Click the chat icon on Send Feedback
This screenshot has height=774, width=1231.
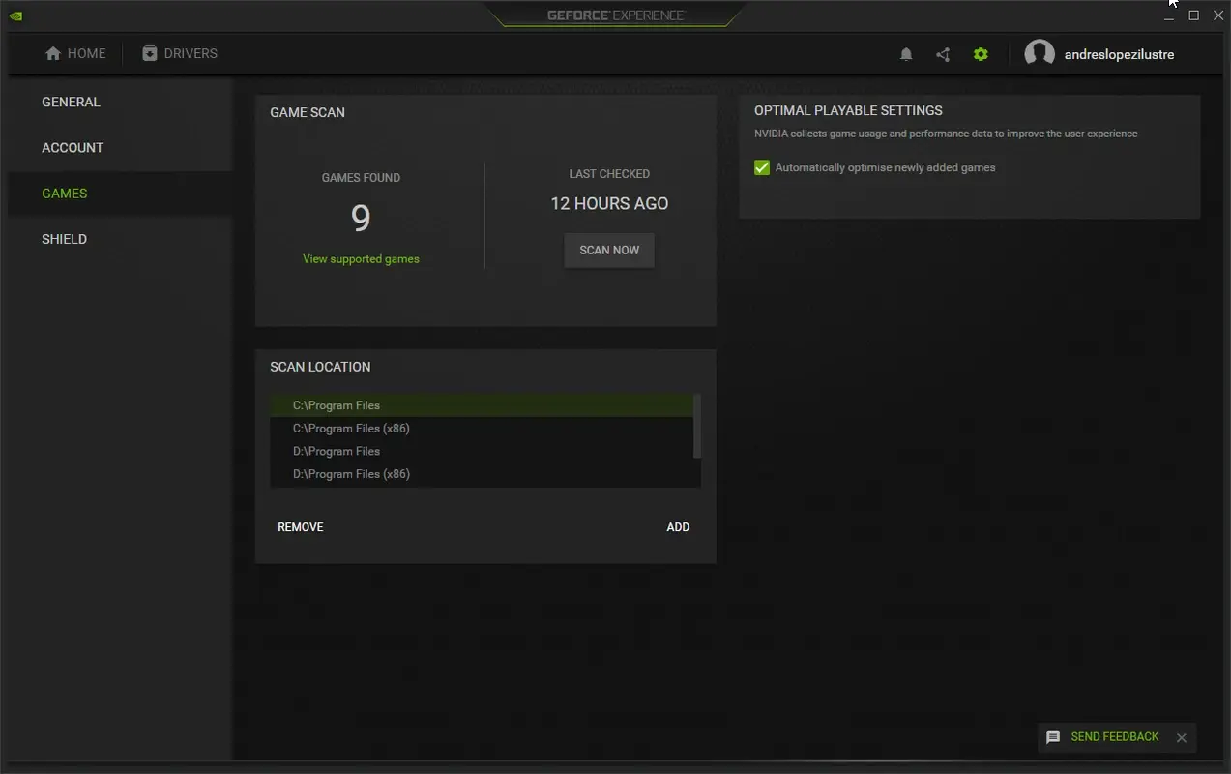coord(1053,737)
